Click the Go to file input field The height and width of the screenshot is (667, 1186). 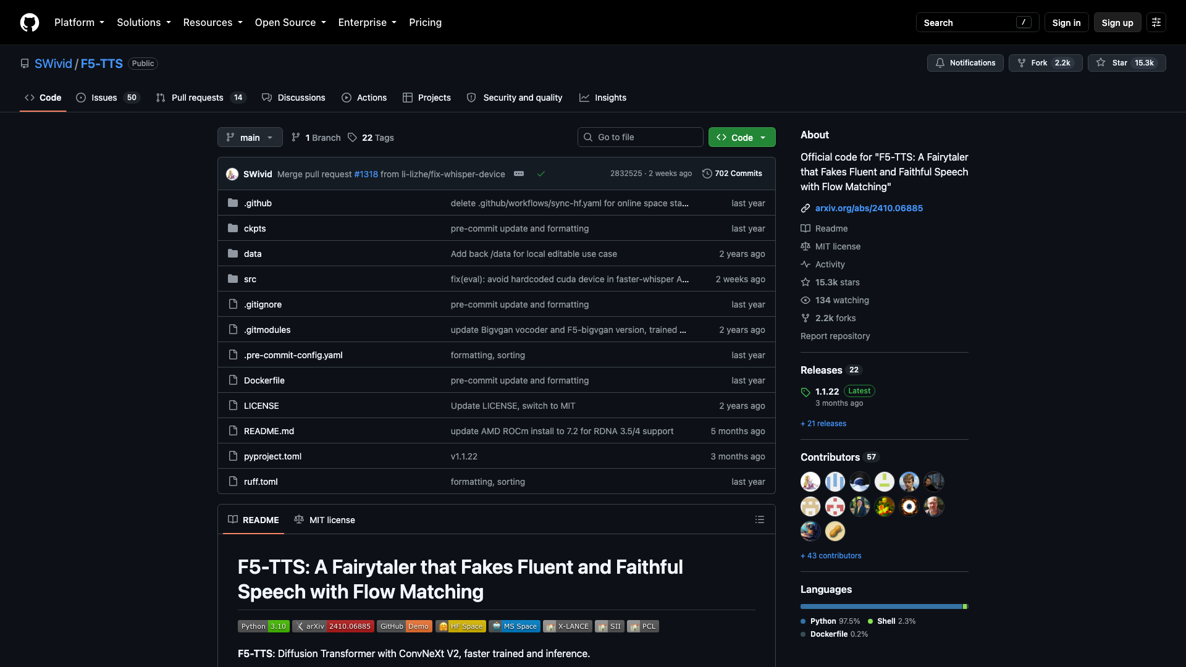coord(640,137)
